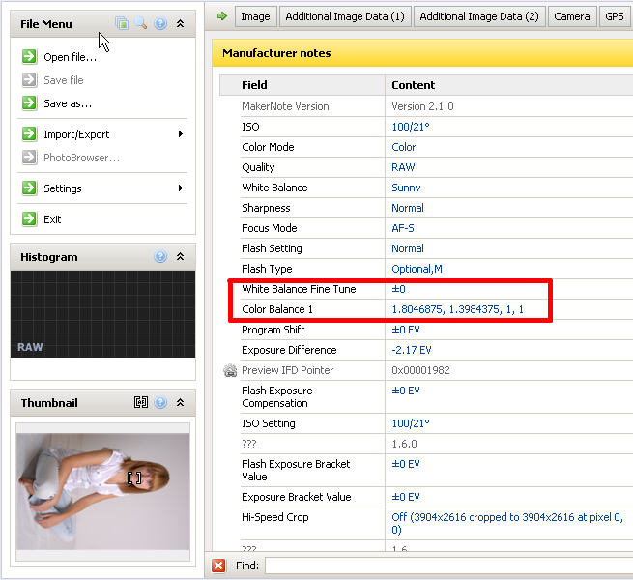Click the multi-window icon in File Menu header
The width and height of the screenshot is (633, 580).
[x=122, y=23]
